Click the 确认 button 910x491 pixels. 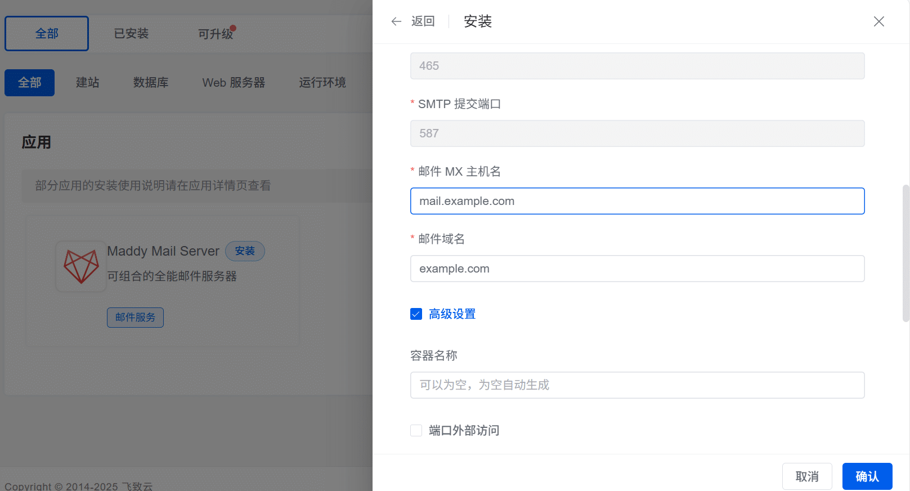pos(867,476)
